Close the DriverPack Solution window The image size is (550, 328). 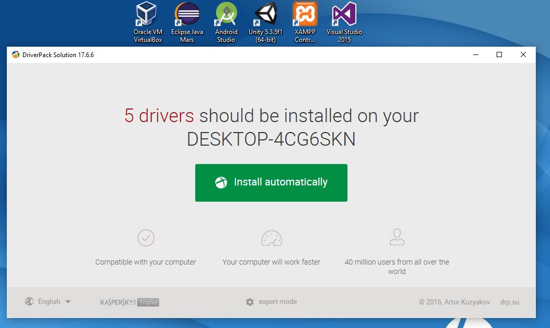523,55
